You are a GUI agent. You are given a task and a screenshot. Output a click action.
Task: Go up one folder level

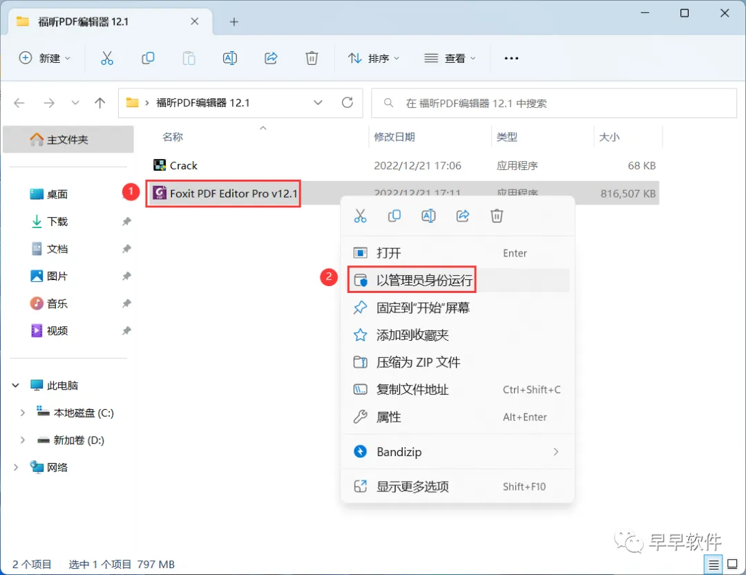100,103
